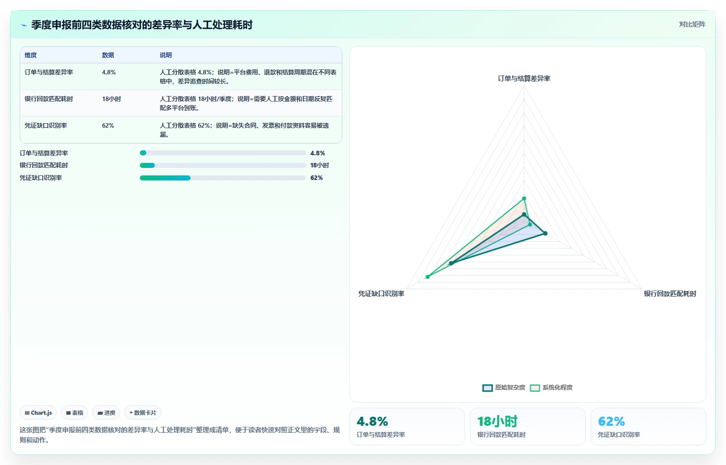
Task: Click the light green data point near 凭证缺口识别率
Action: click(x=428, y=277)
